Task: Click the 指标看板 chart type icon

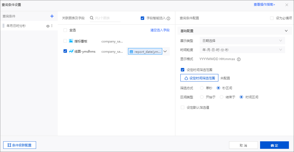Action: (71, 41)
